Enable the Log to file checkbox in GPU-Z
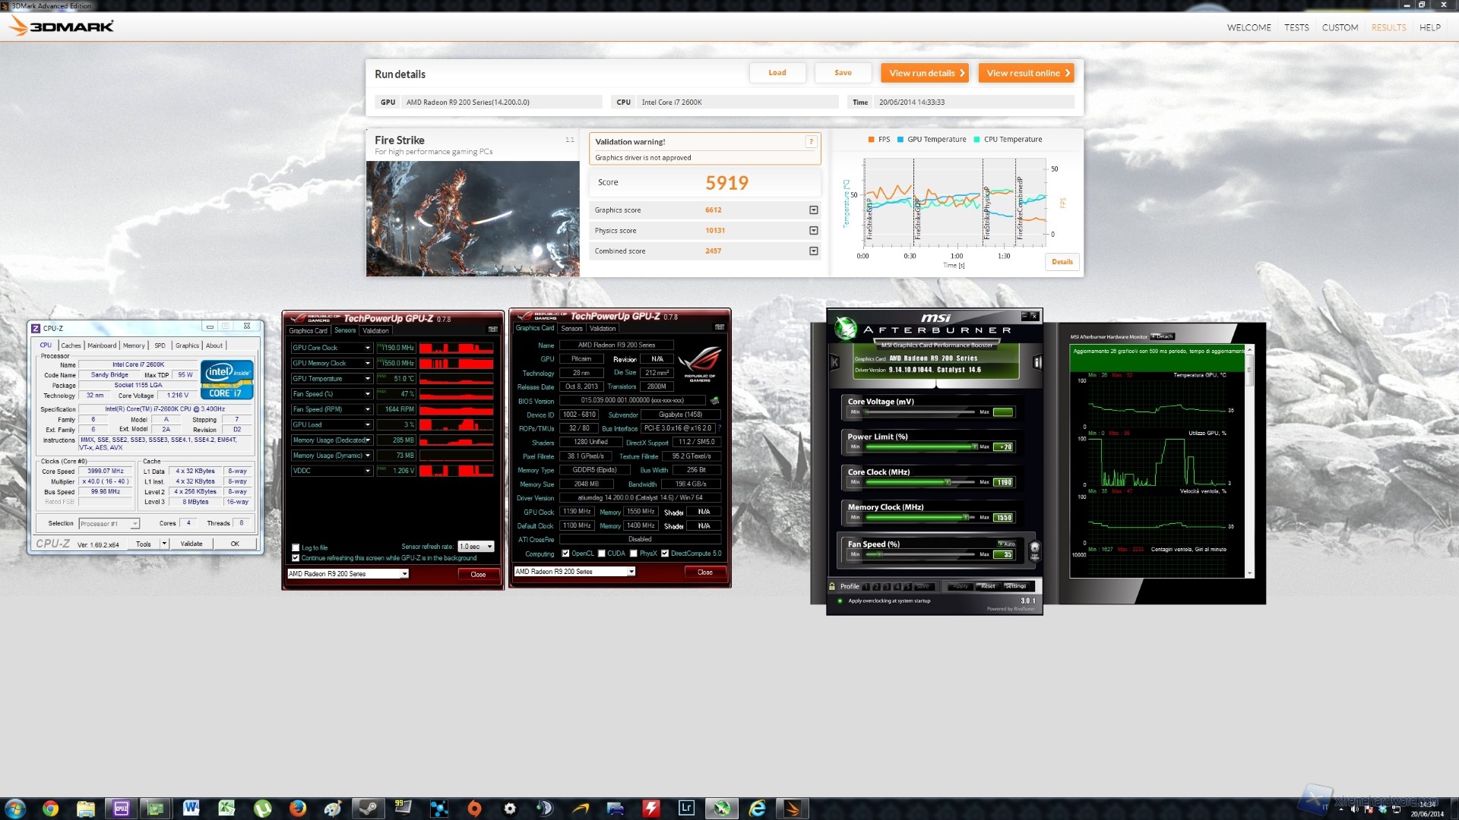This screenshot has height=820, width=1459. (296, 547)
